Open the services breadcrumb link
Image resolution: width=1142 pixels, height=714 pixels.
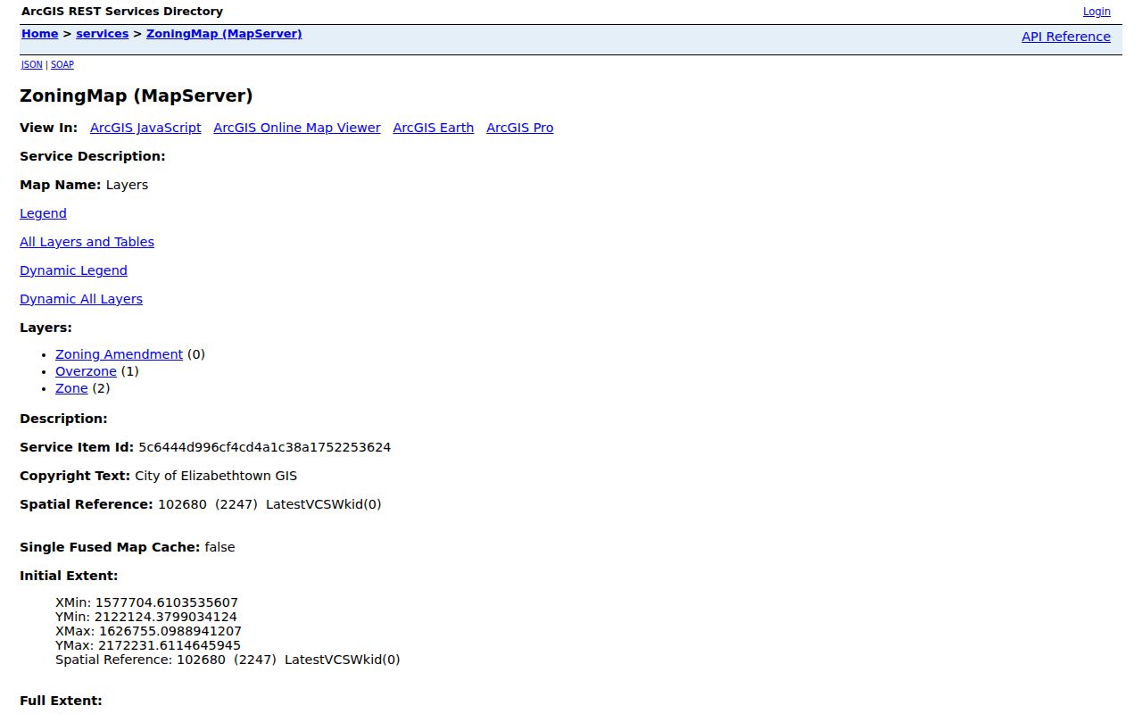pos(102,34)
